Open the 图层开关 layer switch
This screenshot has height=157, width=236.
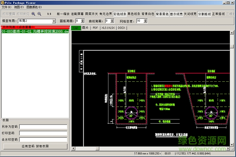(x=91, y=14)
